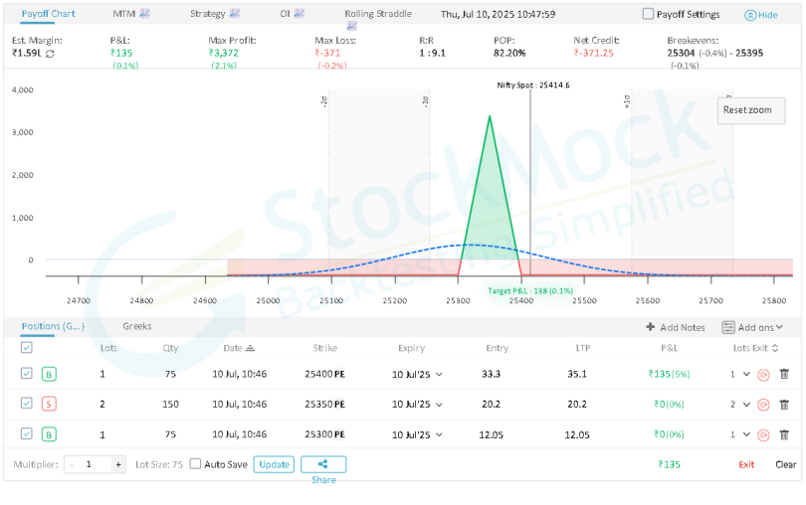Uncheck the 25350 PE position checkbox
806x505 pixels.
(27, 404)
